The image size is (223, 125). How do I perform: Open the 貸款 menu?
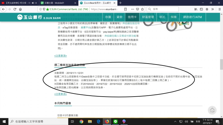point(120,17)
